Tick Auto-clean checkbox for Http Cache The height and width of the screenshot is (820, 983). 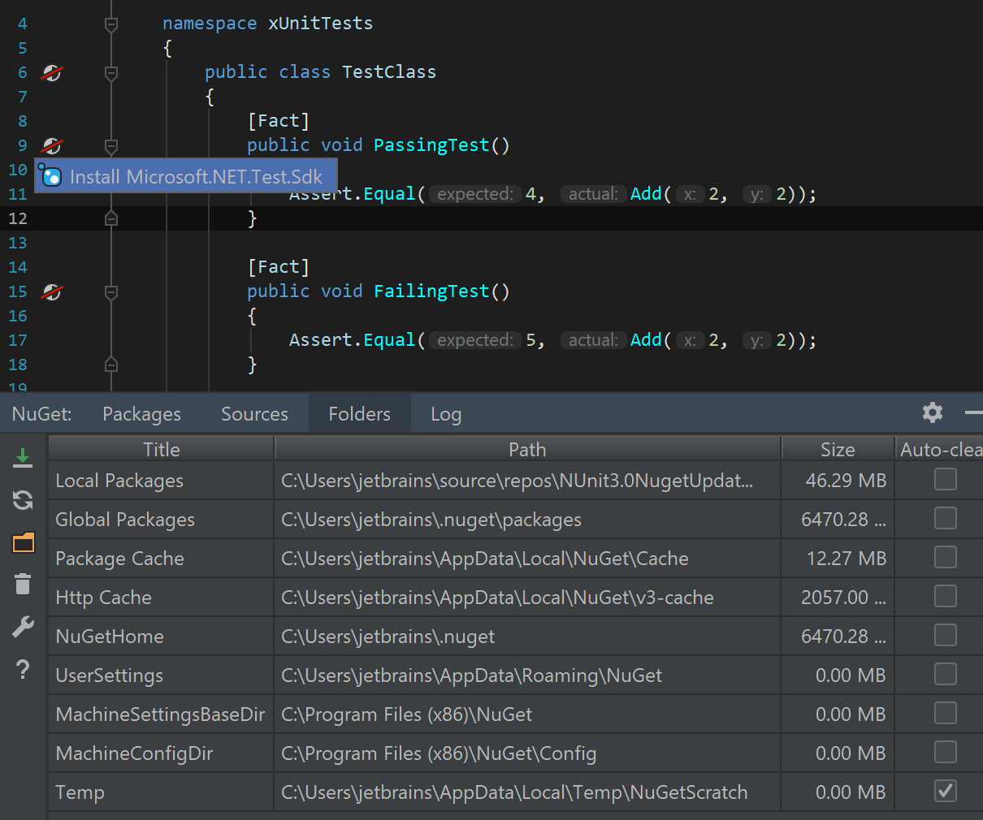click(945, 597)
